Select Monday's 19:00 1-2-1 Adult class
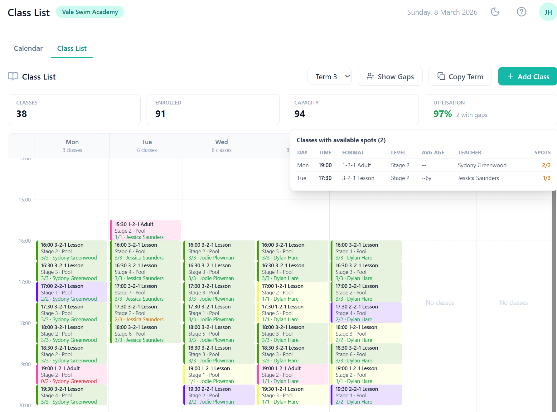Viewport: 557px width, 412px height. [71, 374]
